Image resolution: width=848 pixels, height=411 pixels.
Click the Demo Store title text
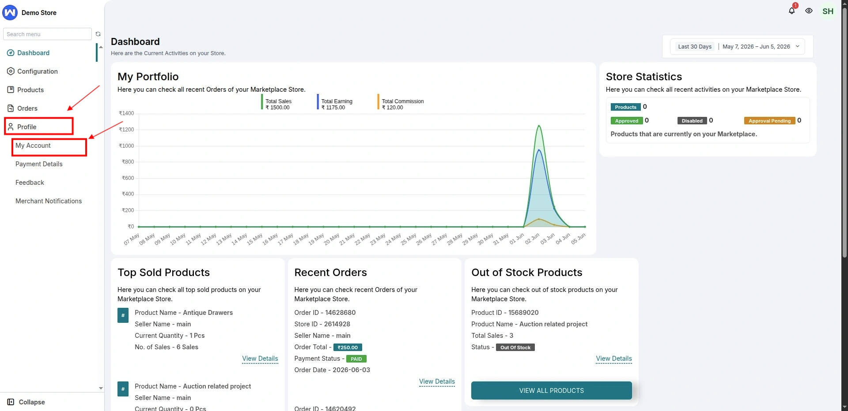[x=39, y=13]
